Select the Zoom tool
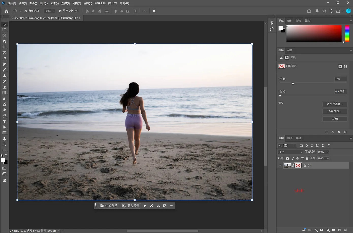The width and height of the screenshot is (353, 233). [4, 144]
